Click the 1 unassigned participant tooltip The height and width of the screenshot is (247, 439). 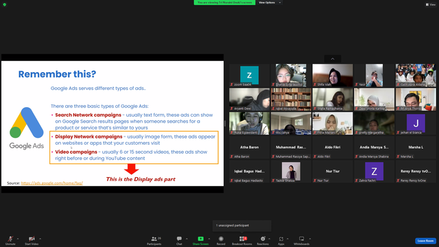tap(242, 226)
